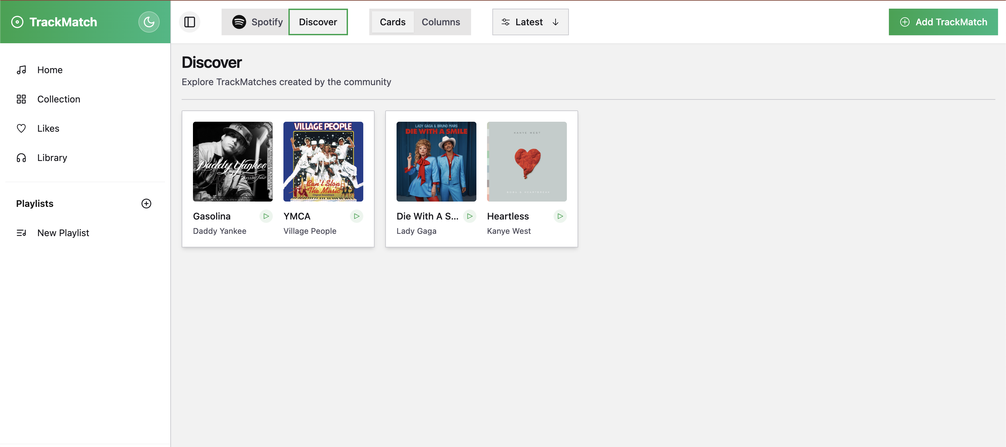Click the Die With A S... title
This screenshot has height=447, width=1006.
click(427, 216)
